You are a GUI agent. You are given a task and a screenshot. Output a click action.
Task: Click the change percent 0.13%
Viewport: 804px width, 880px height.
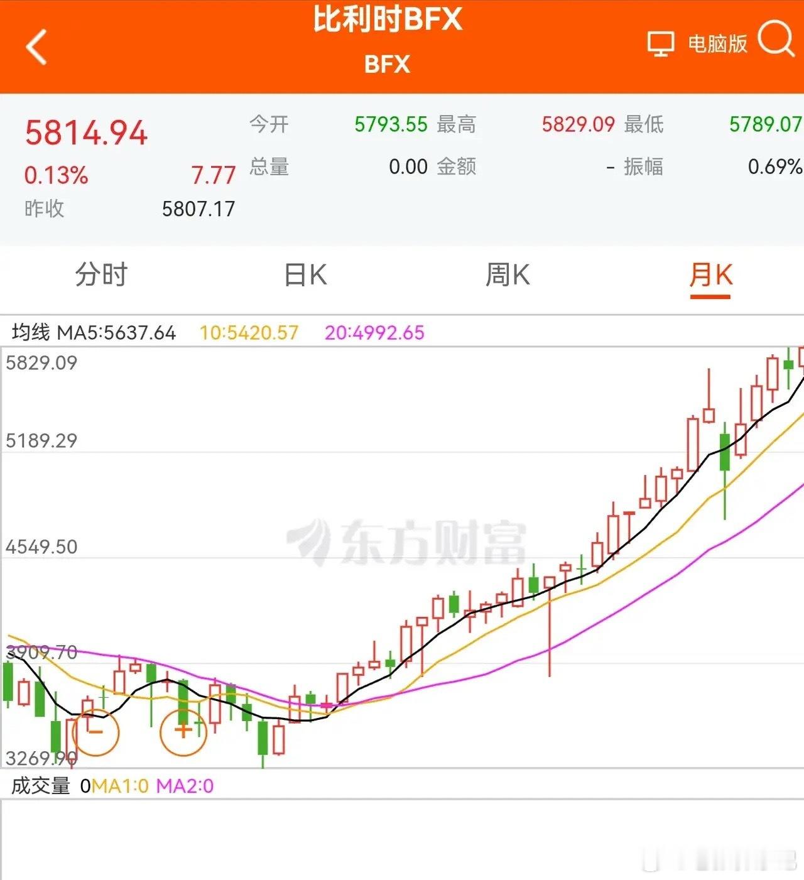[57, 175]
